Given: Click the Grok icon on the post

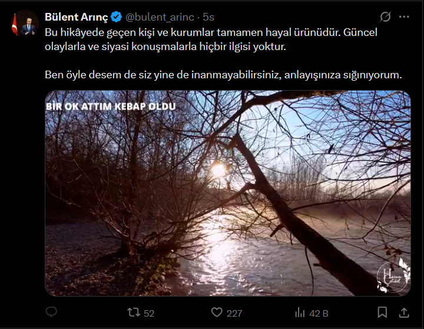Looking at the screenshot, I should click(386, 17).
